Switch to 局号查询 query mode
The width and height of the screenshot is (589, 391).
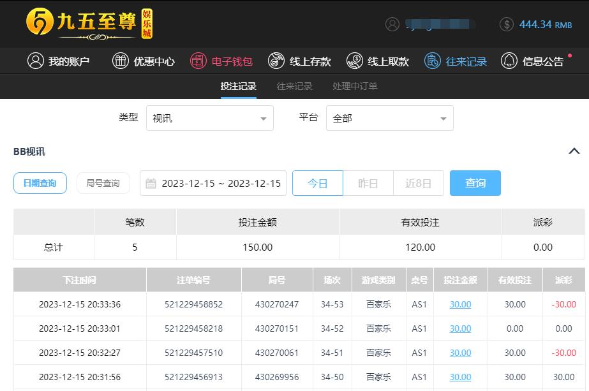(103, 183)
